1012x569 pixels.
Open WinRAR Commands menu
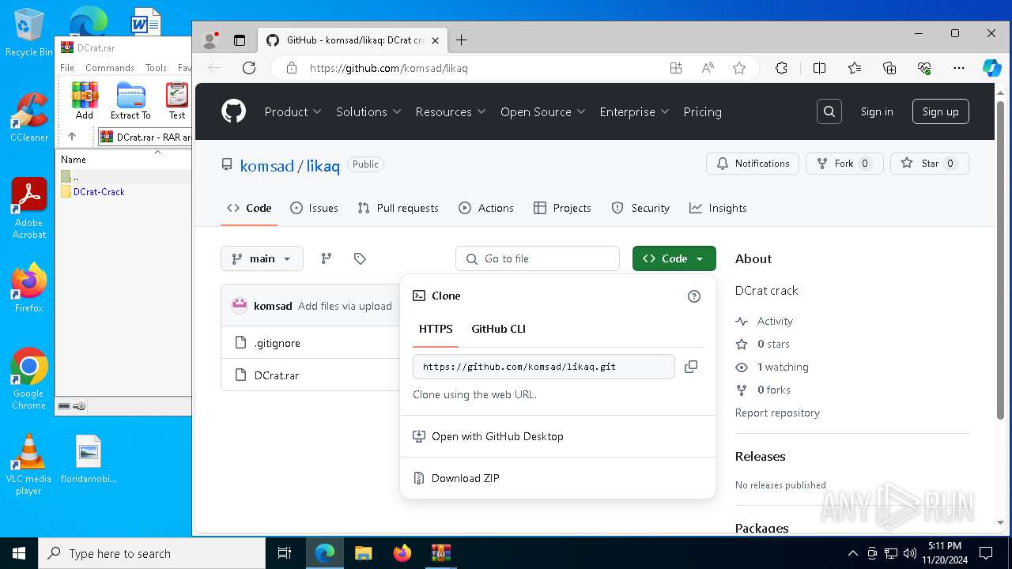coord(110,68)
